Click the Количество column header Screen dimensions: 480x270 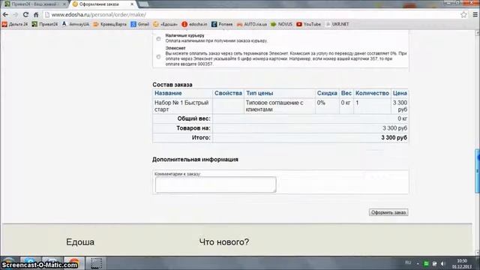[372, 93]
